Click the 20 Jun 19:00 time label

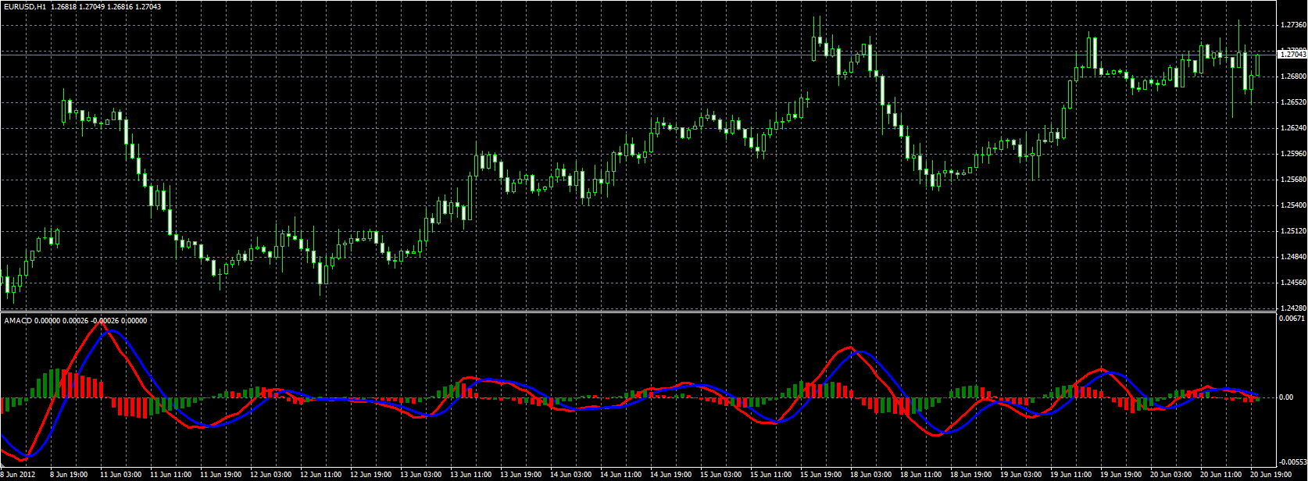[1271, 474]
